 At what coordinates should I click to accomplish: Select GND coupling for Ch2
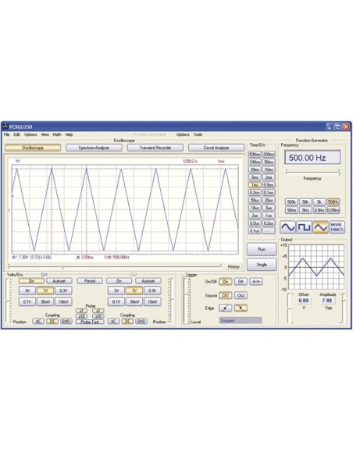(x=141, y=322)
